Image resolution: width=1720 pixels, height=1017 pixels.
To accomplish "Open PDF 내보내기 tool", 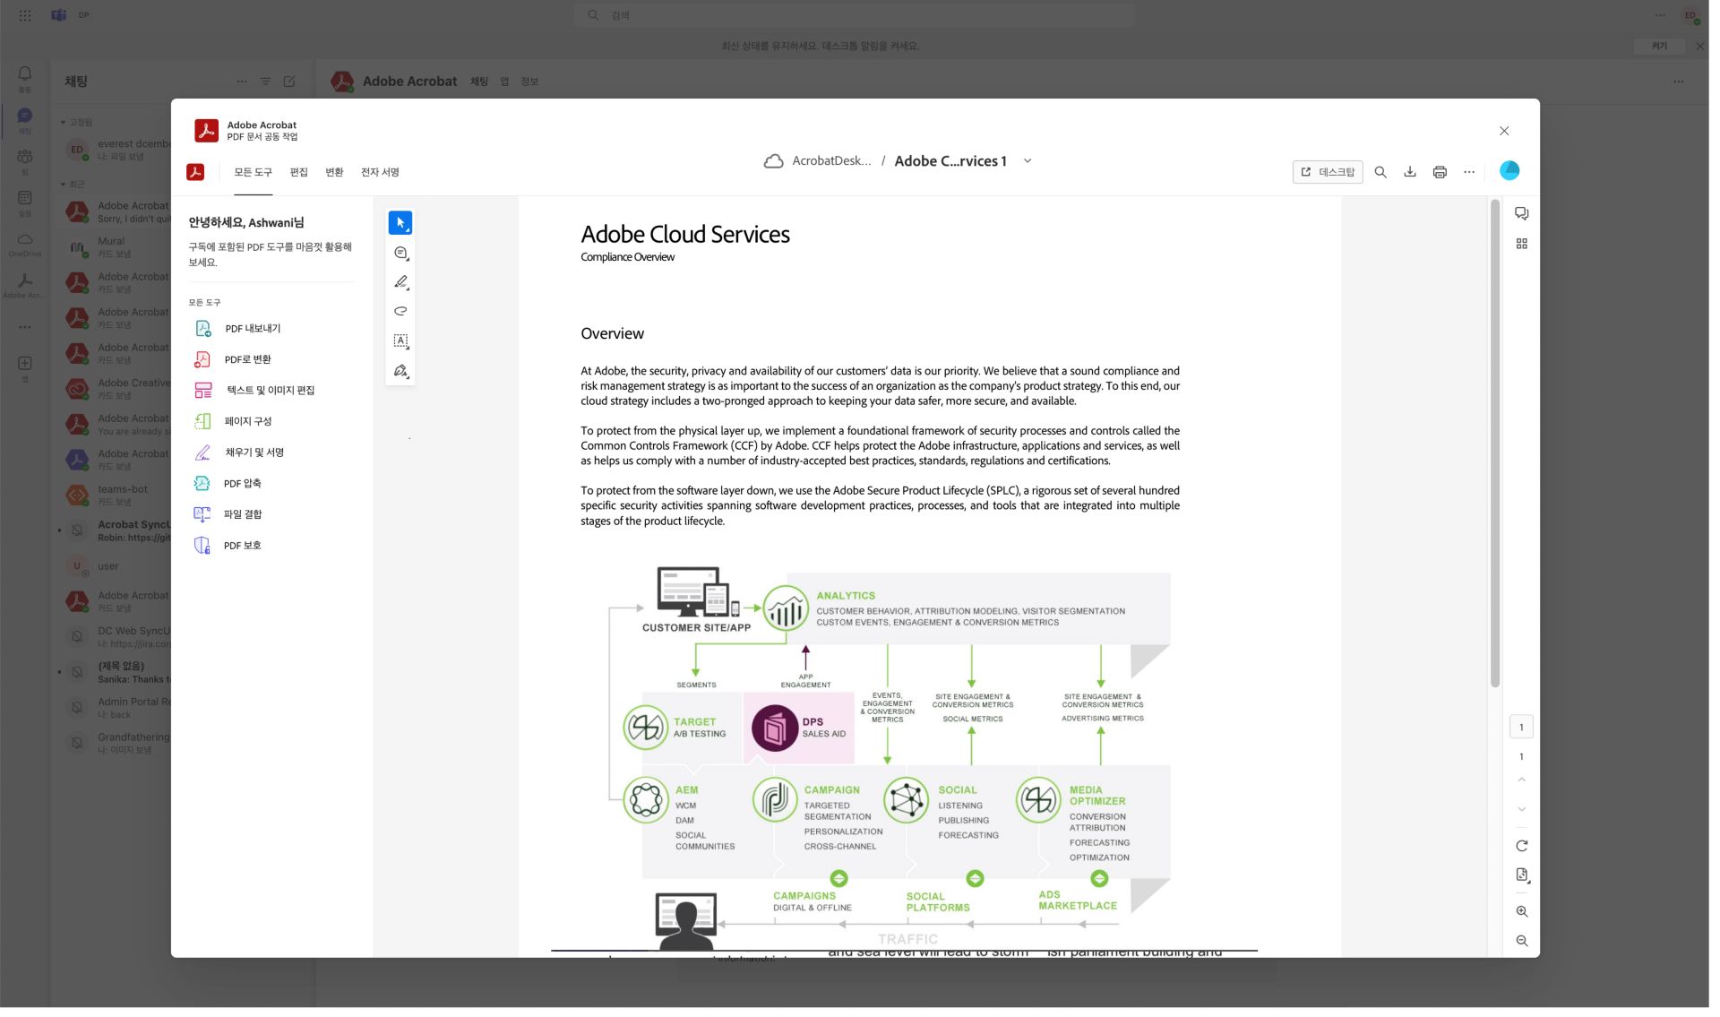I will click(252, 327).
